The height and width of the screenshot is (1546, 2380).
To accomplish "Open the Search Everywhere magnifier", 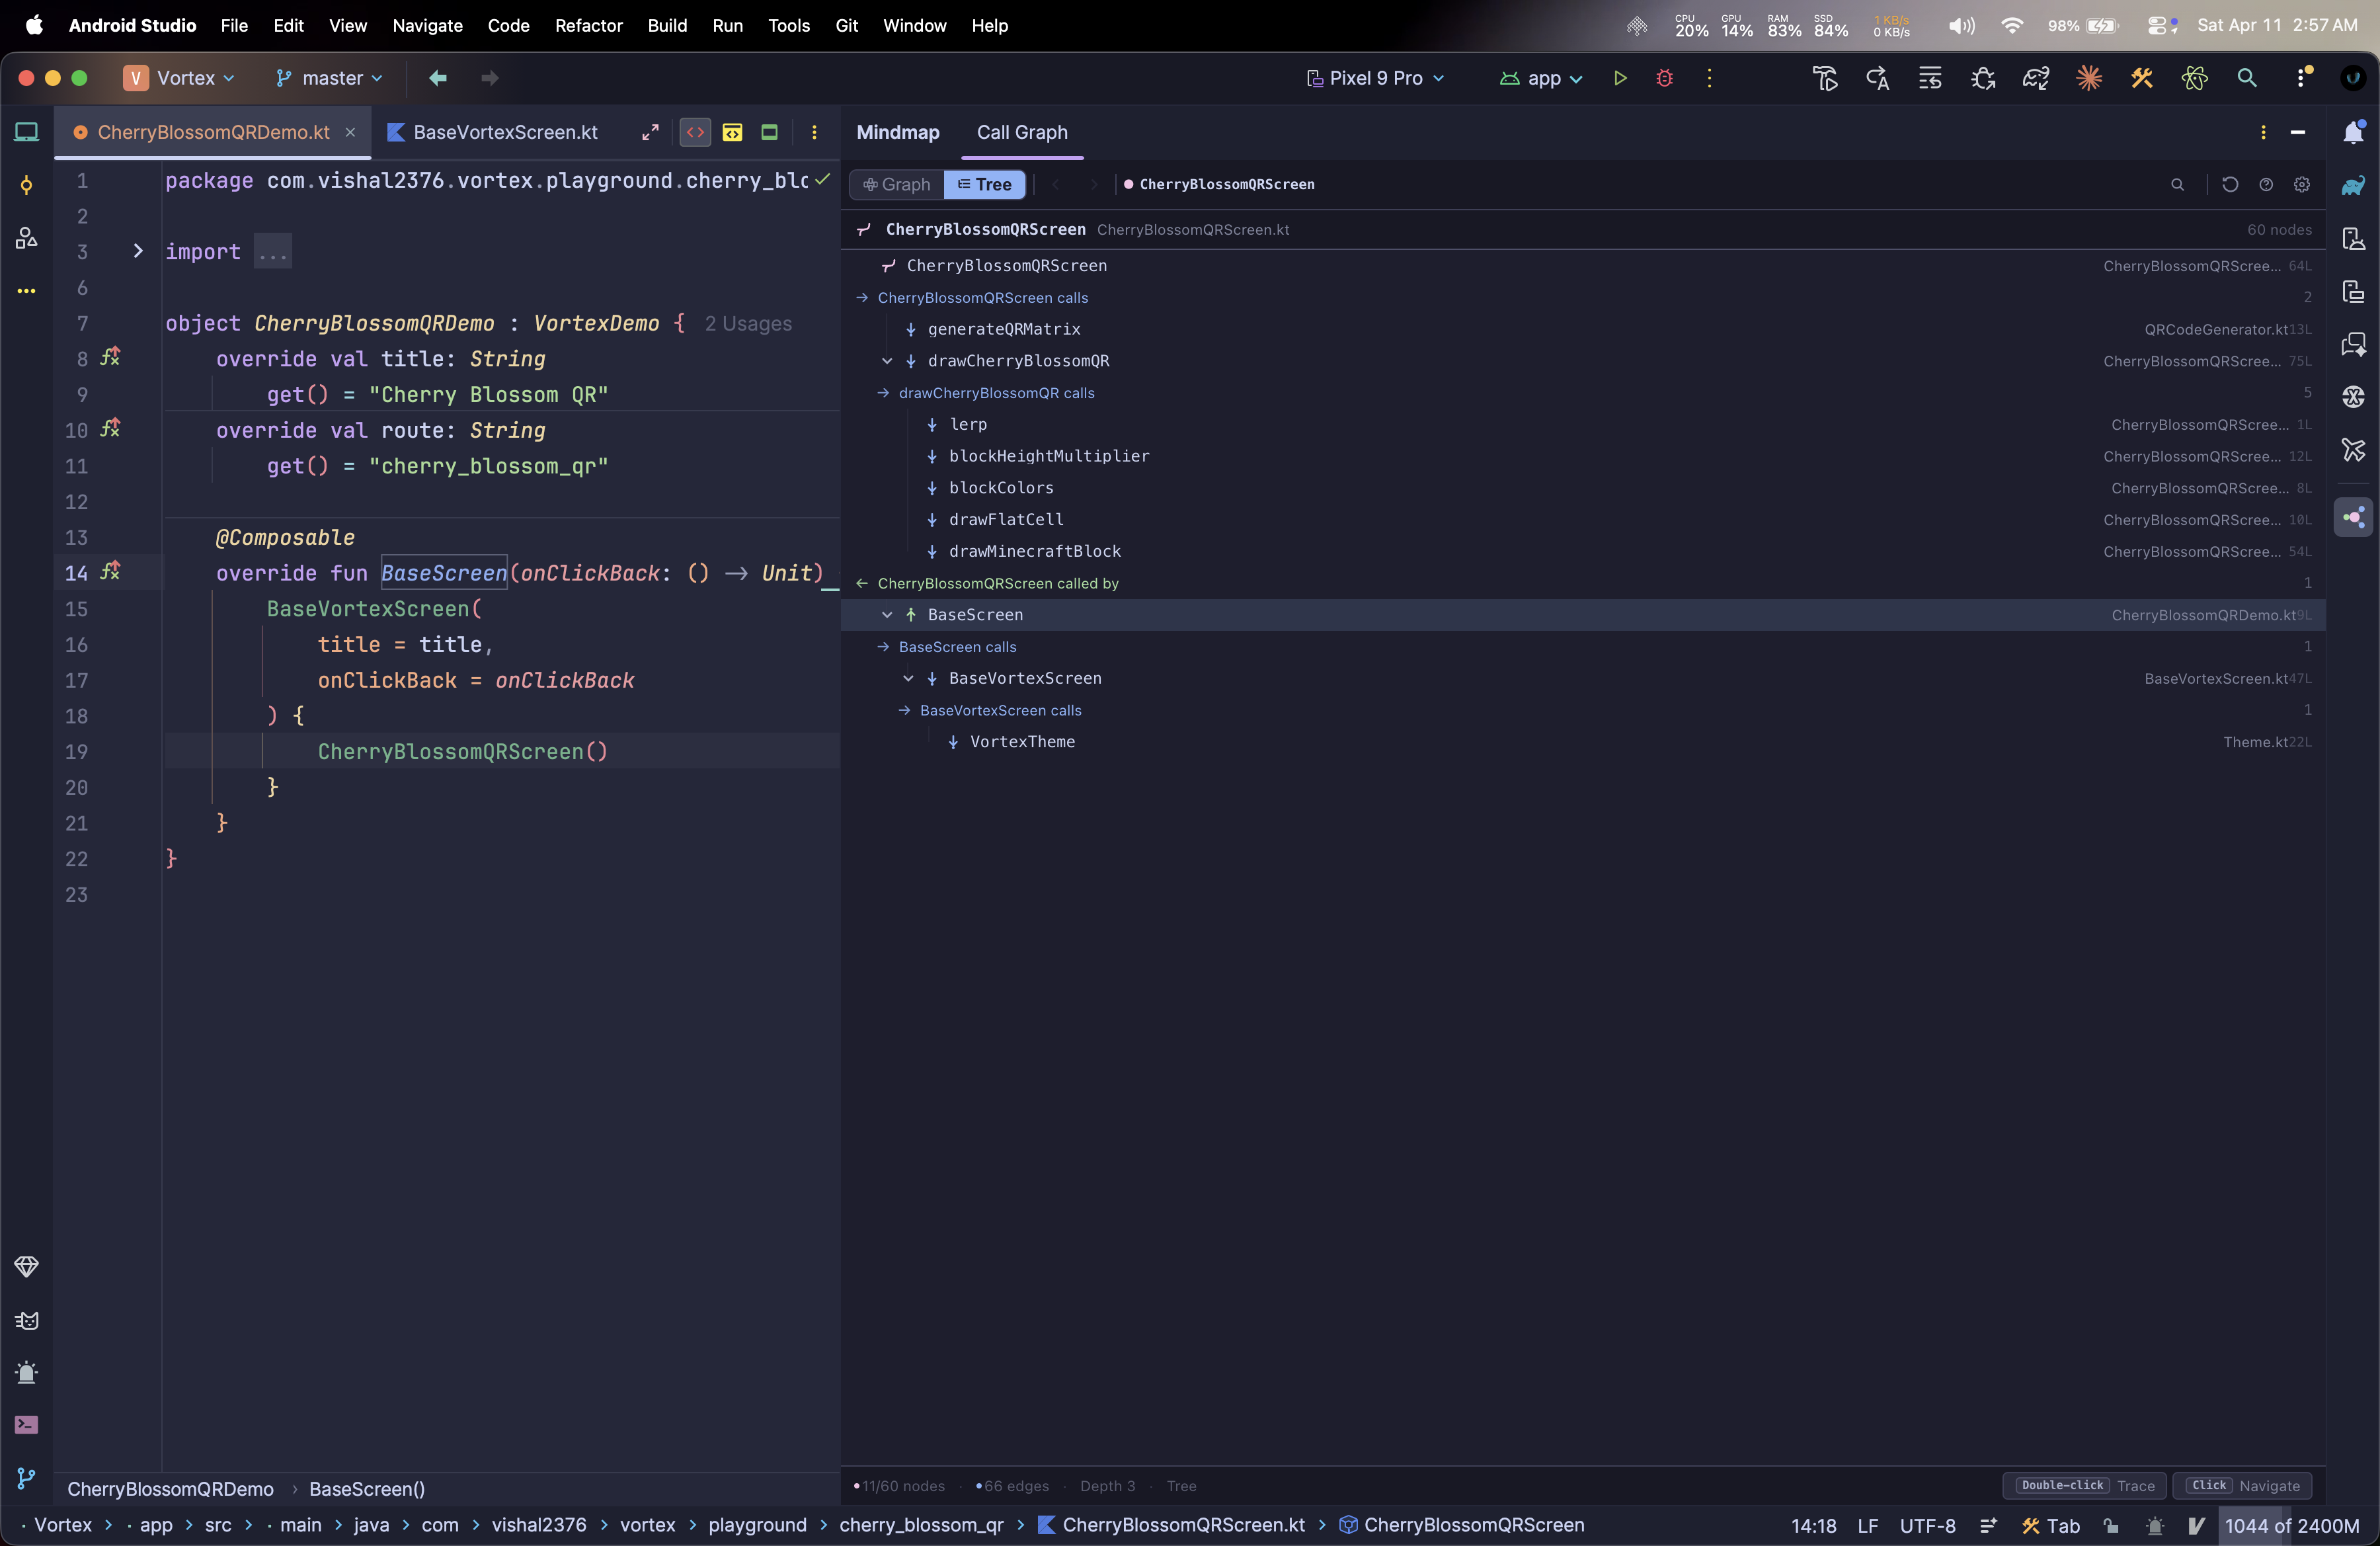I will tap(2246, 78).
